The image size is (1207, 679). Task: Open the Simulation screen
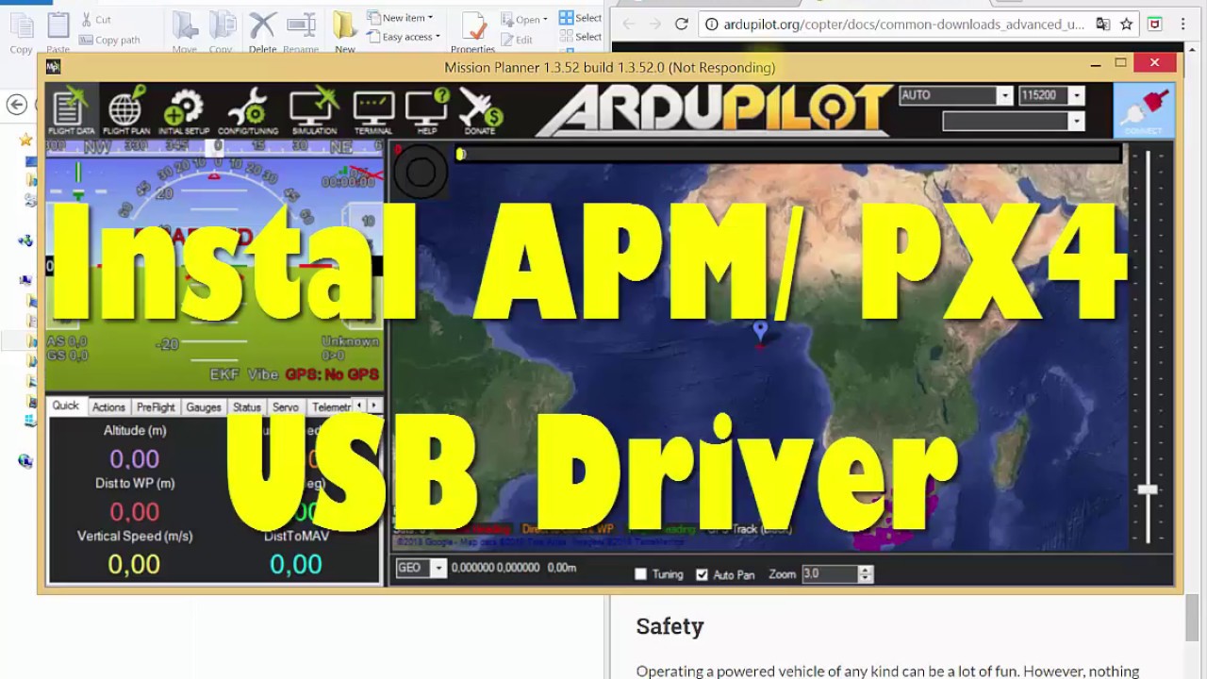click(x=314, y=110)
